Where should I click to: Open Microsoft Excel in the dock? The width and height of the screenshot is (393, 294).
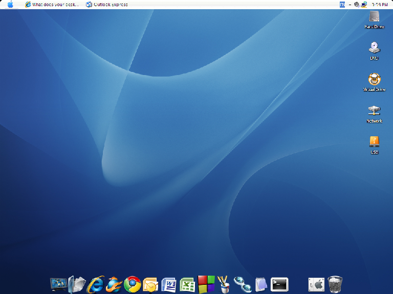coord(188,284)
